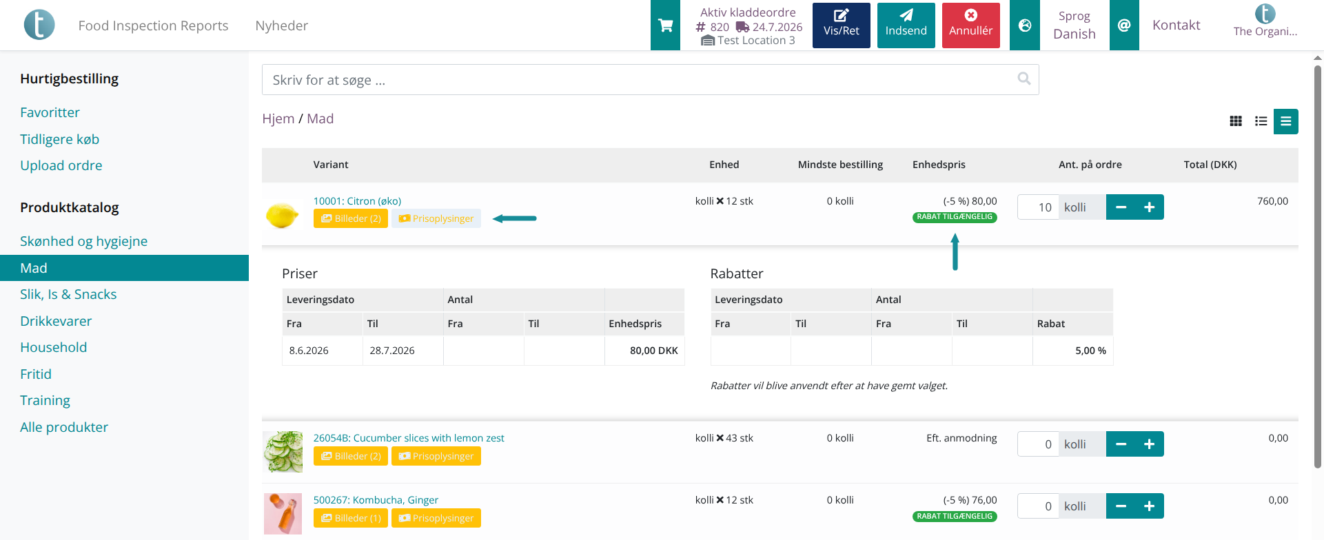
Task: Click the Cucumber slices product thumbnail
Action: point(283,452)
